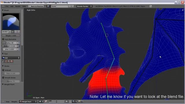
Task: Add a new scene with plus
Action: [x=70, y=6]
